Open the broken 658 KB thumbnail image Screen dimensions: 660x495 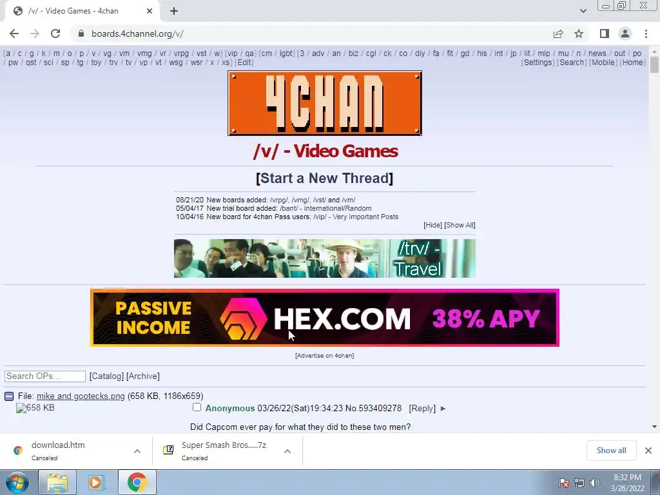[35, 408]
